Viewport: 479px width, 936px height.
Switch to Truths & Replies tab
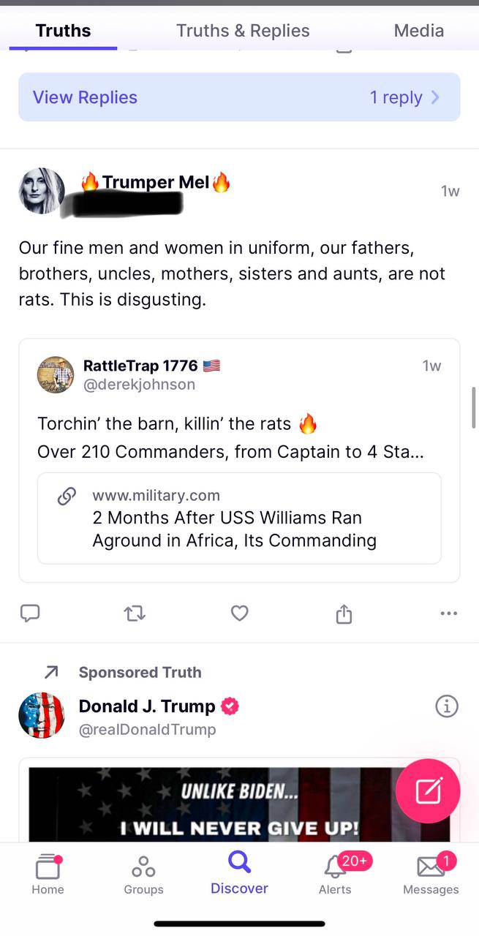coord(243,31)
